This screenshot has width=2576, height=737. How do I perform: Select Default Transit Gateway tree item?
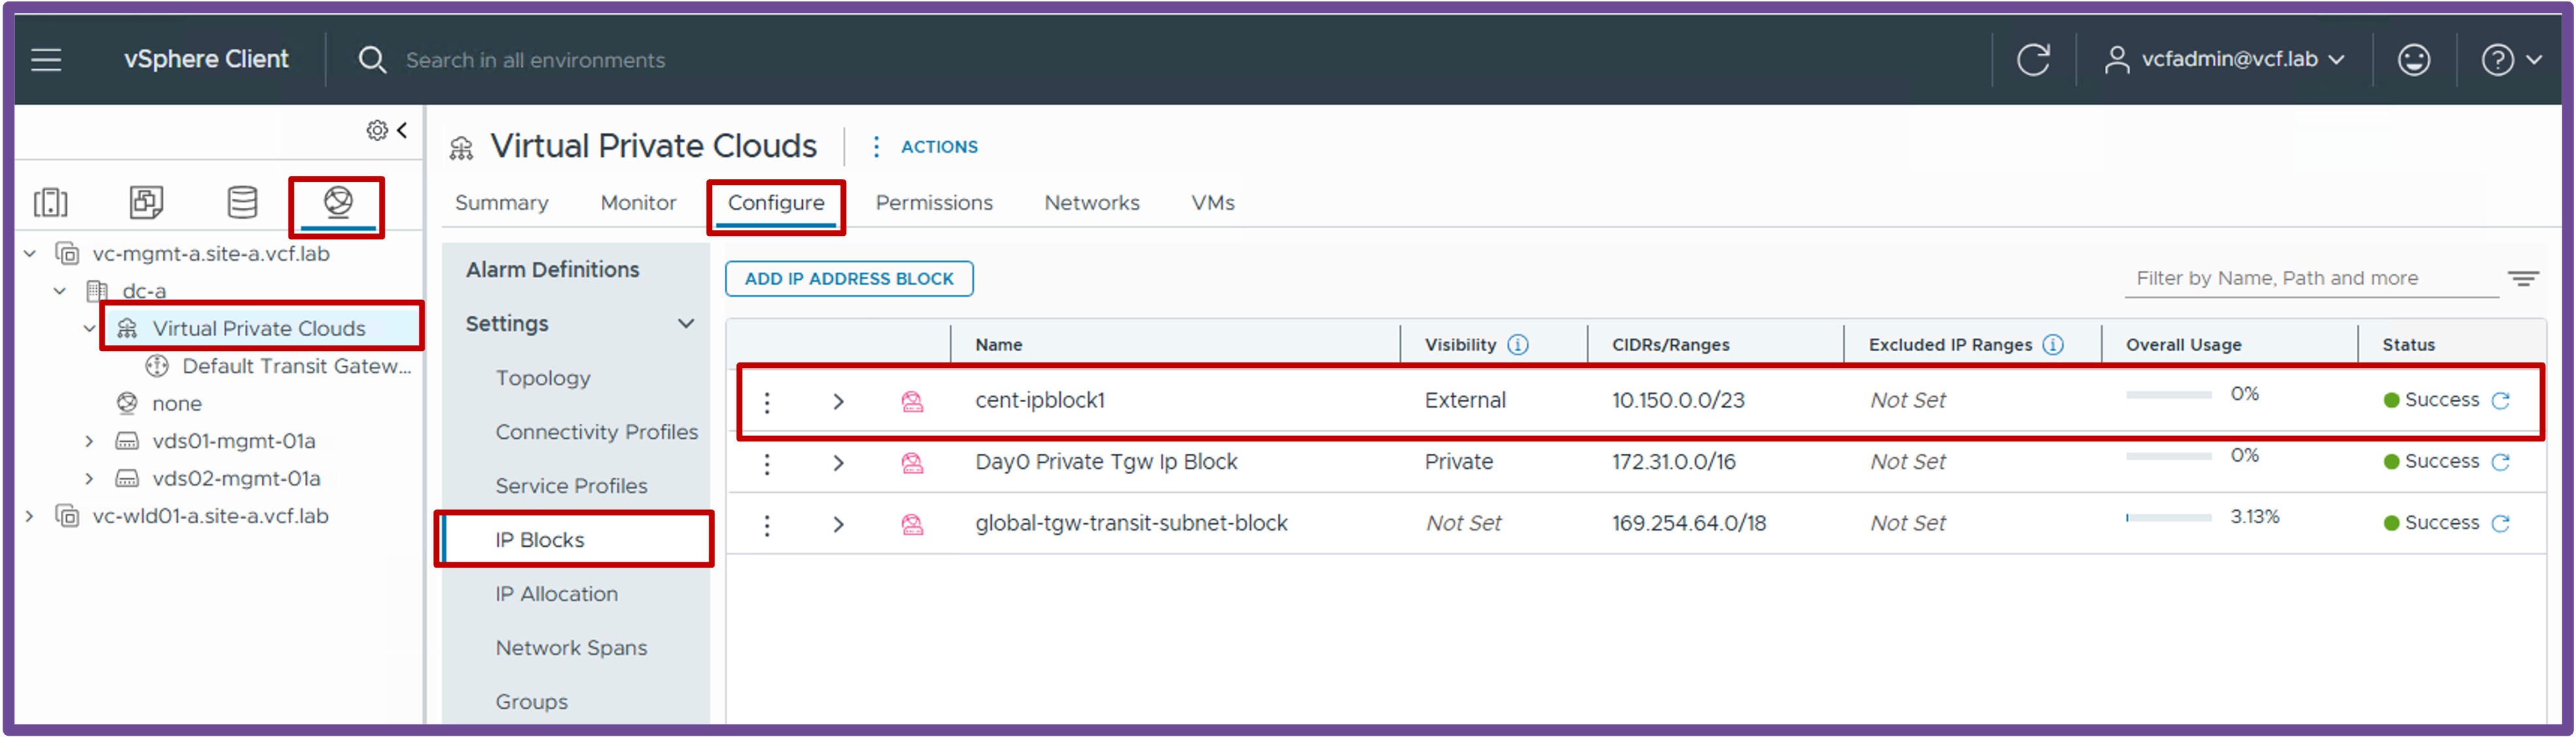pos(296,366)
